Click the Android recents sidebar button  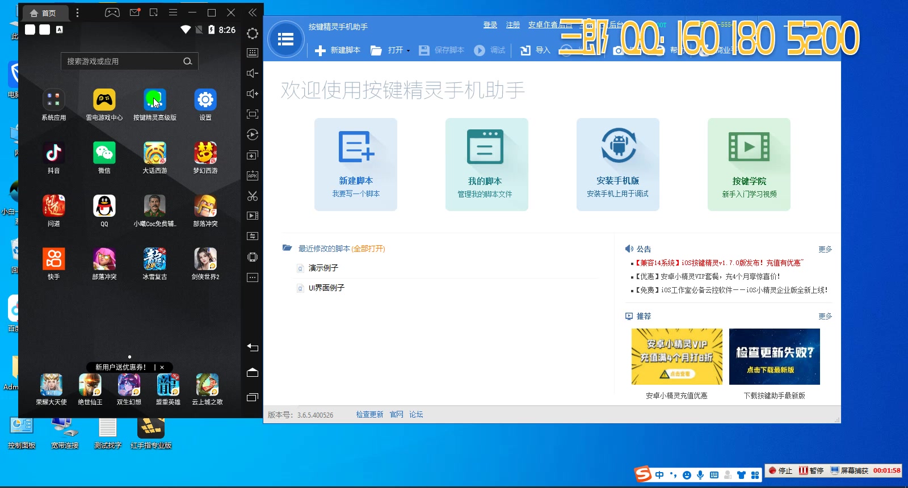[253, 397]
